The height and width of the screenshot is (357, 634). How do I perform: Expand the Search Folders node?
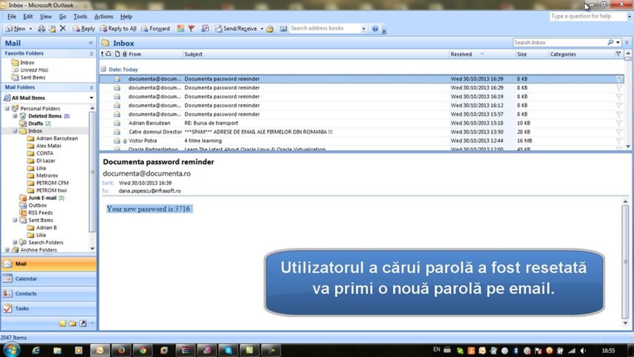point(15,242)
